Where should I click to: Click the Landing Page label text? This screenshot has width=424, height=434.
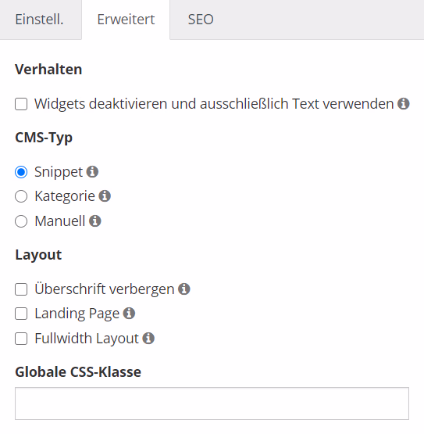77,314
